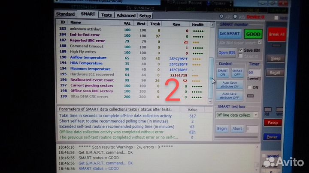Toggle the Save BIN checkbox

[x=240, y=50]
